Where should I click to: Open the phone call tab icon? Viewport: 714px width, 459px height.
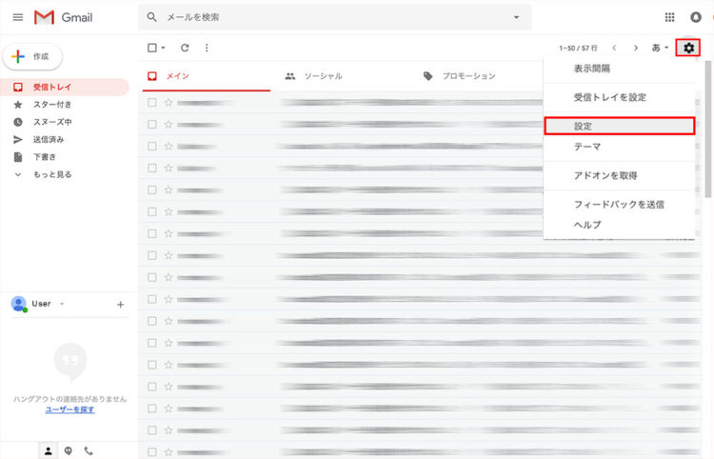click(89, 450)
